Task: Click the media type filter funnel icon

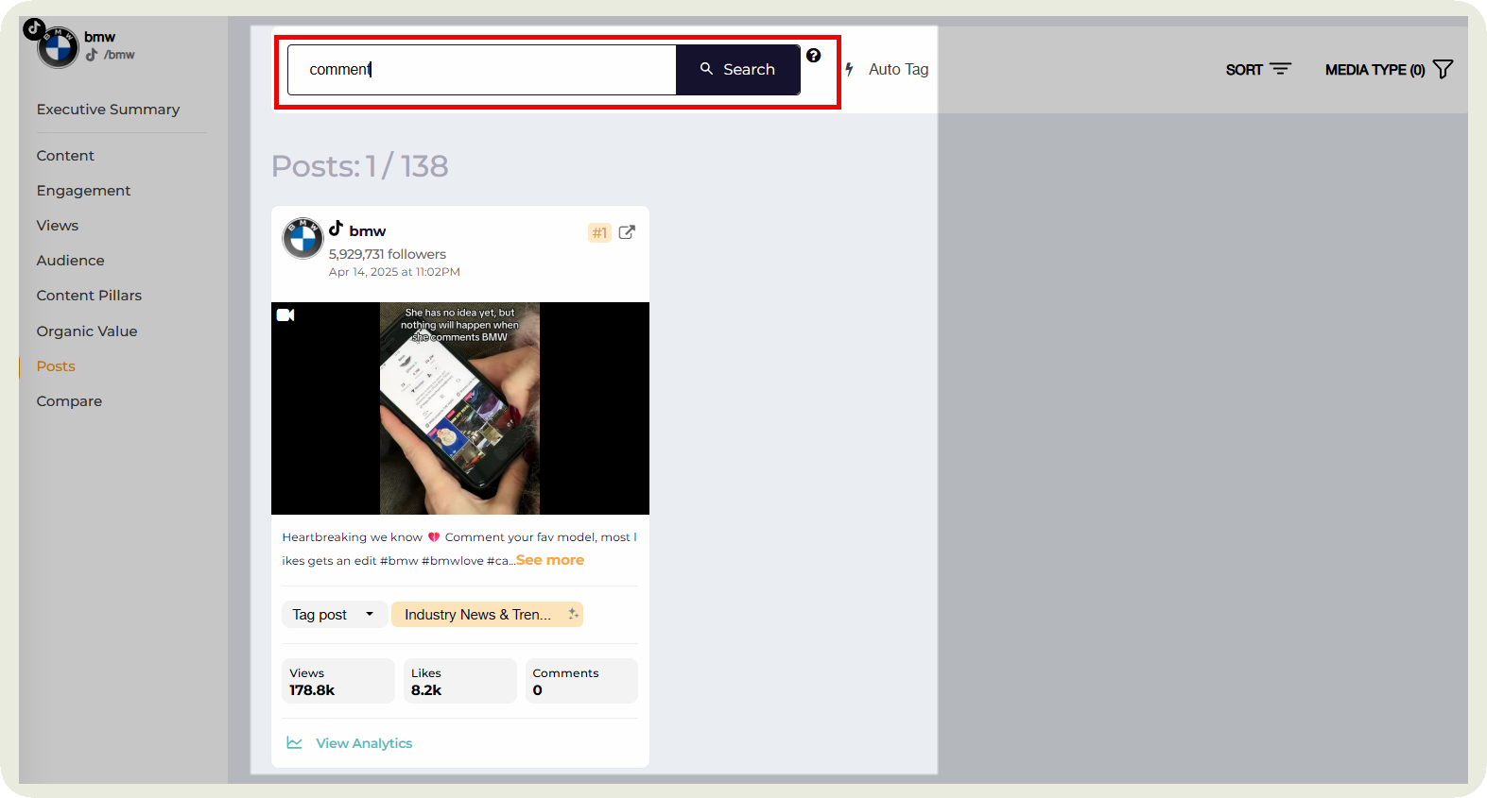Action: pos(1443,69)
